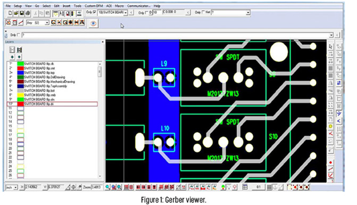Enable the Only checkbox next to D field
The image size is (357, 205).
[x=147, y=13]
